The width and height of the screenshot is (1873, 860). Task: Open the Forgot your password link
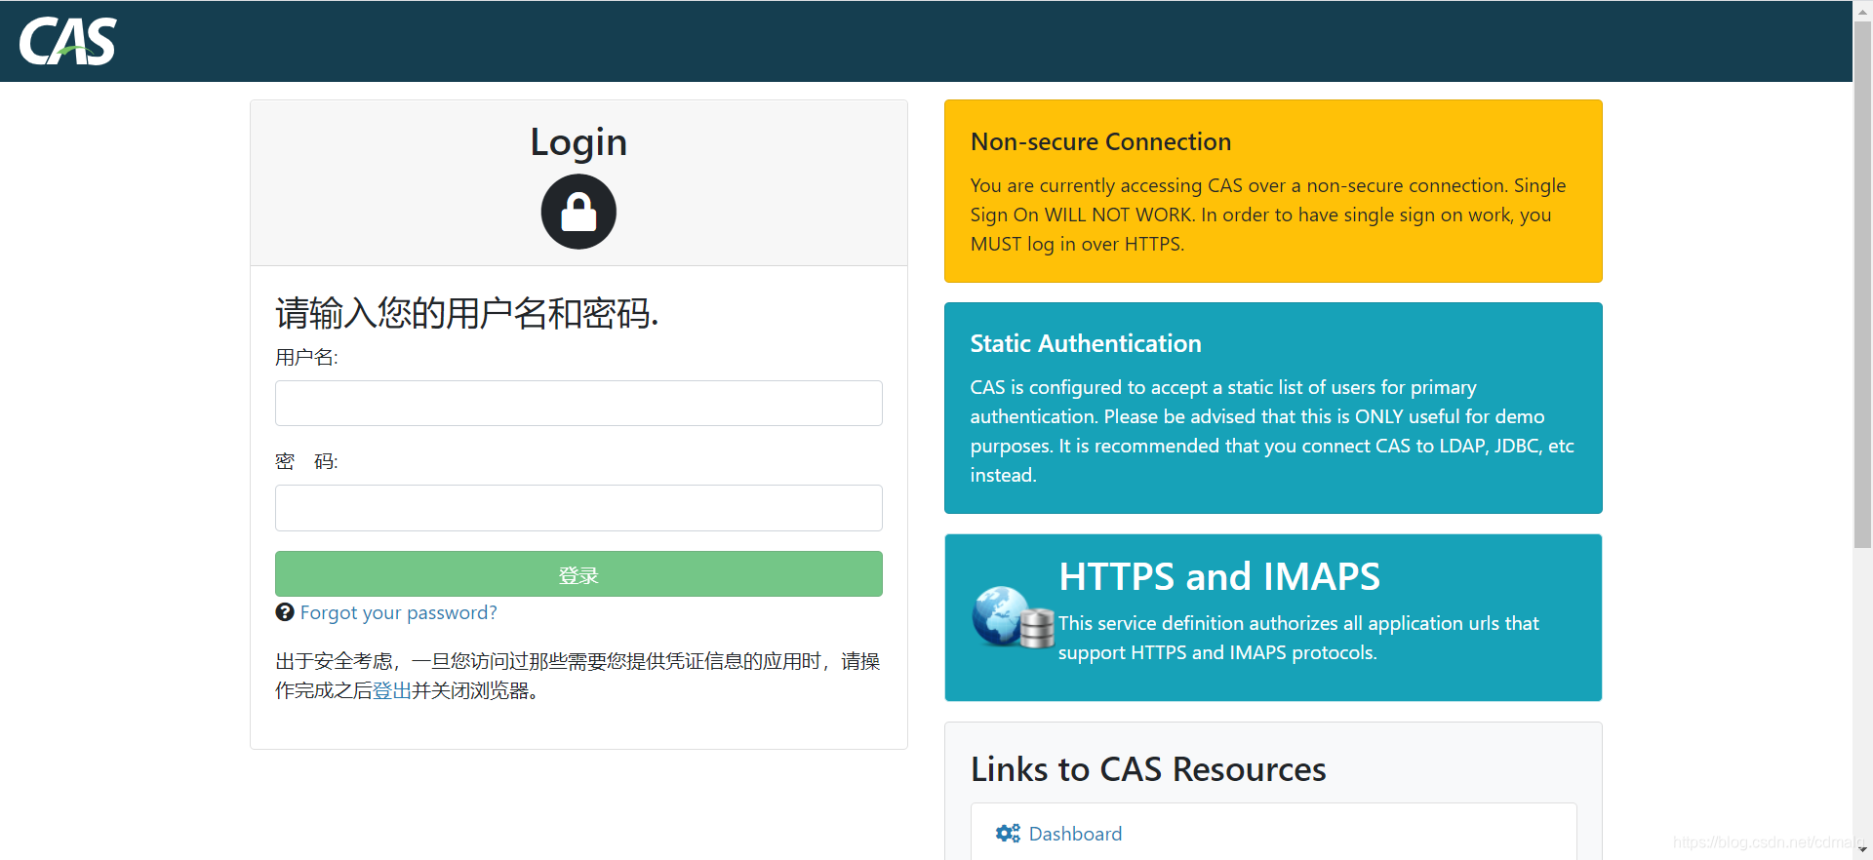coord(398,612)
